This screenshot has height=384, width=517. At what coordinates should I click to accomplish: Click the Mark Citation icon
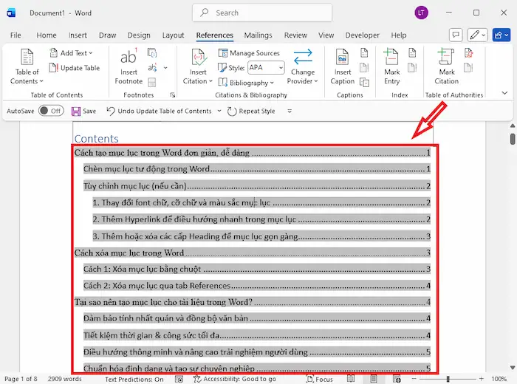click(446, 59)
